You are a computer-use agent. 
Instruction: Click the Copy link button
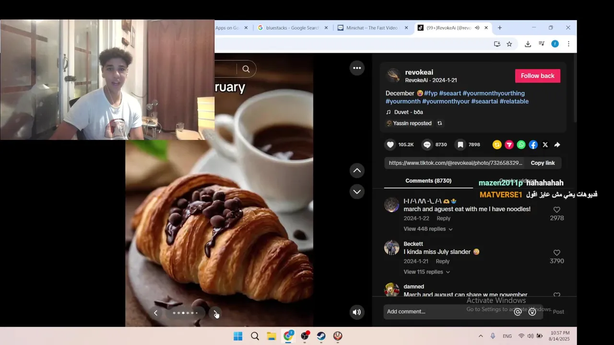point(543,163)
